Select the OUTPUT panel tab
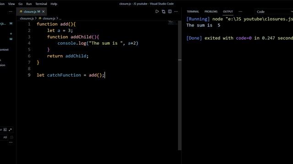This screenshot has width=293, height=164. 228,11
